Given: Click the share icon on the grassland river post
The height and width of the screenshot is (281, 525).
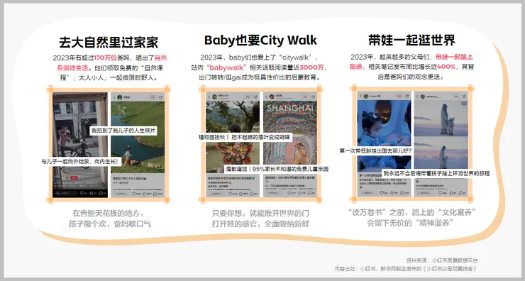Looking at the screenshot, I should (161, 97).
